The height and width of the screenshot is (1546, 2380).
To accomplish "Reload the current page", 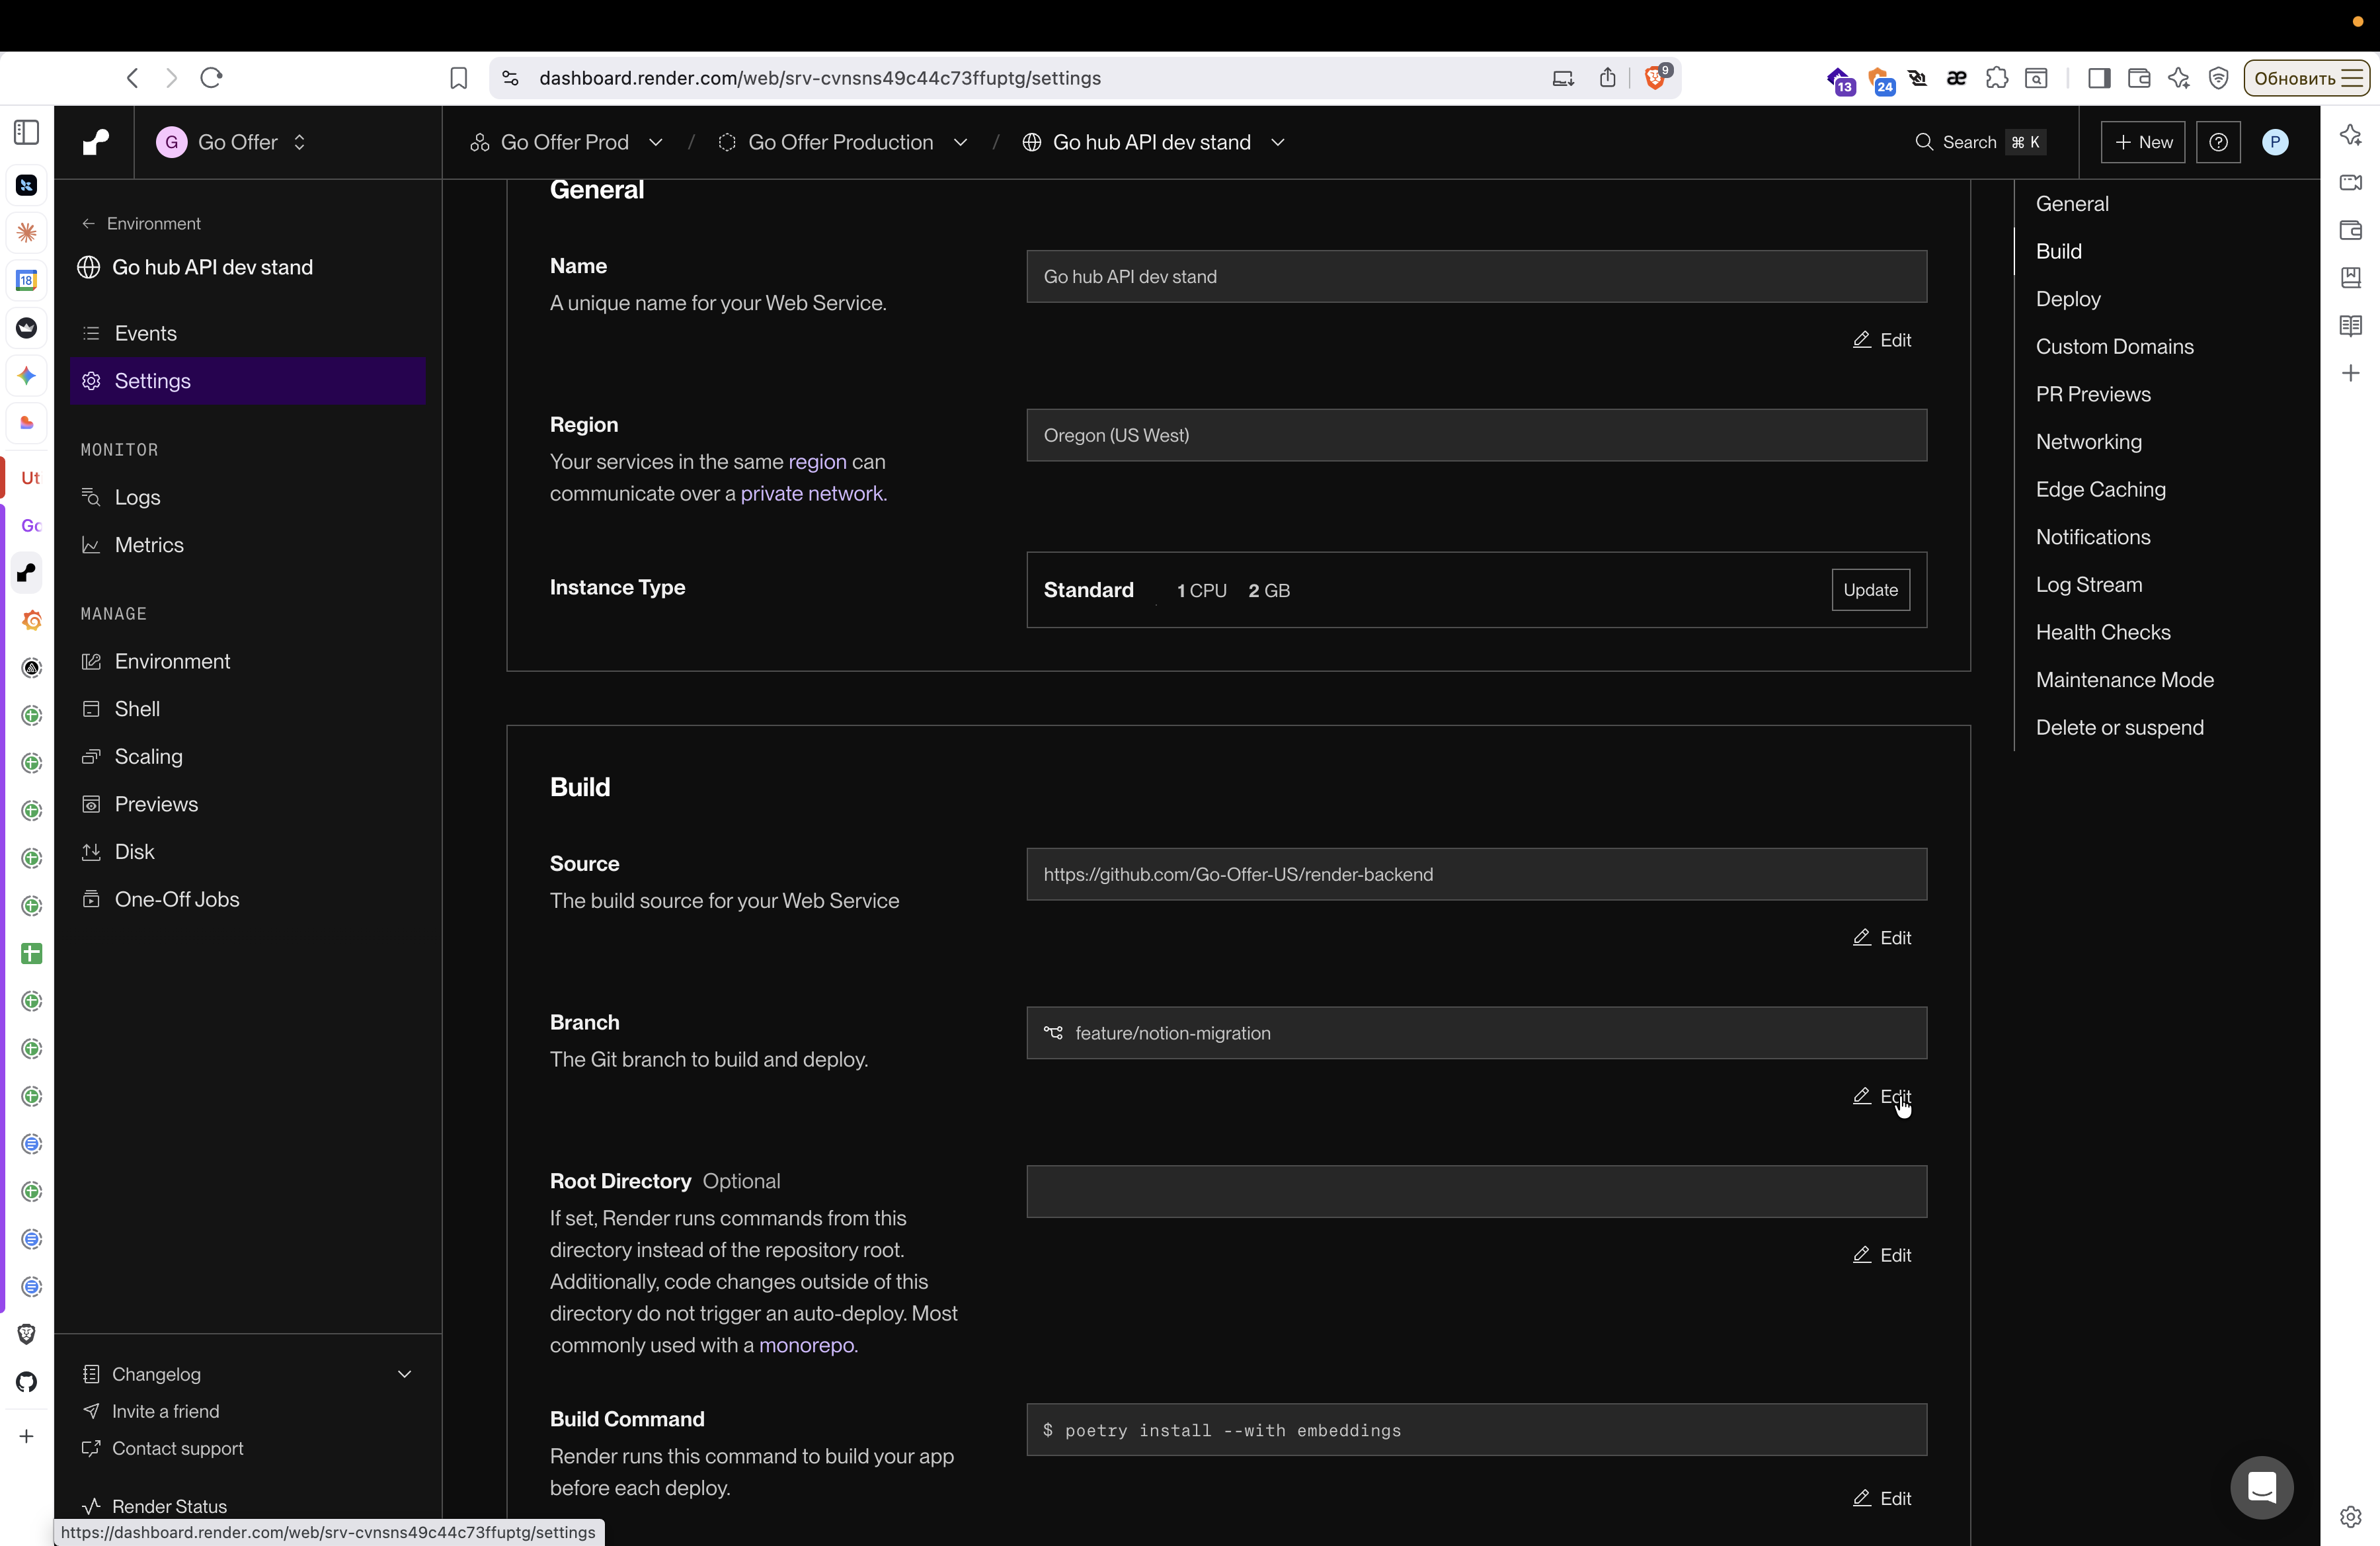I will click(x=211, y=78).
